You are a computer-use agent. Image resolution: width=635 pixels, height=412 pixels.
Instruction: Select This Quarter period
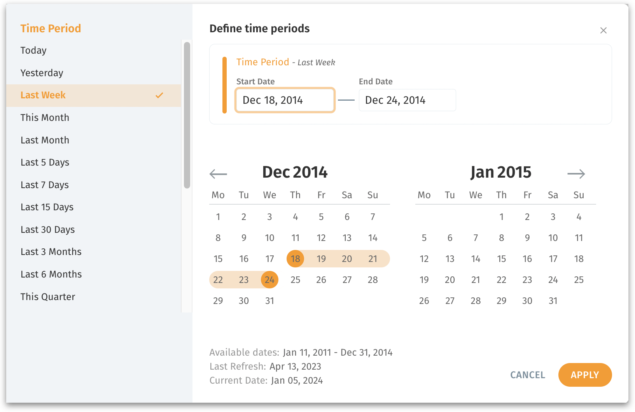(48, 297)
